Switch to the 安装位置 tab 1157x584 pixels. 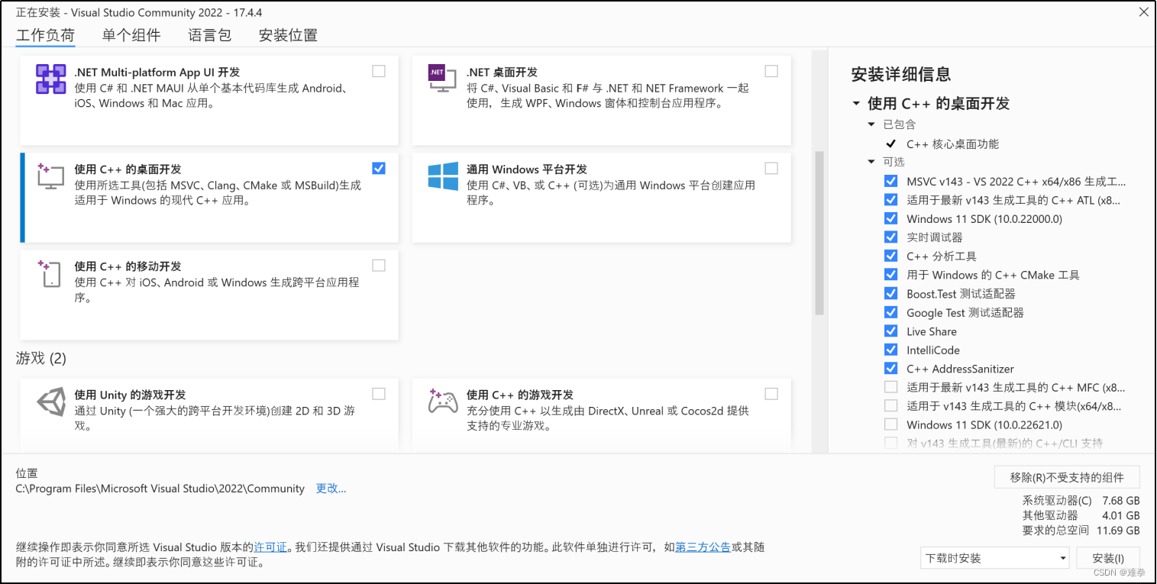coord(288,35)
